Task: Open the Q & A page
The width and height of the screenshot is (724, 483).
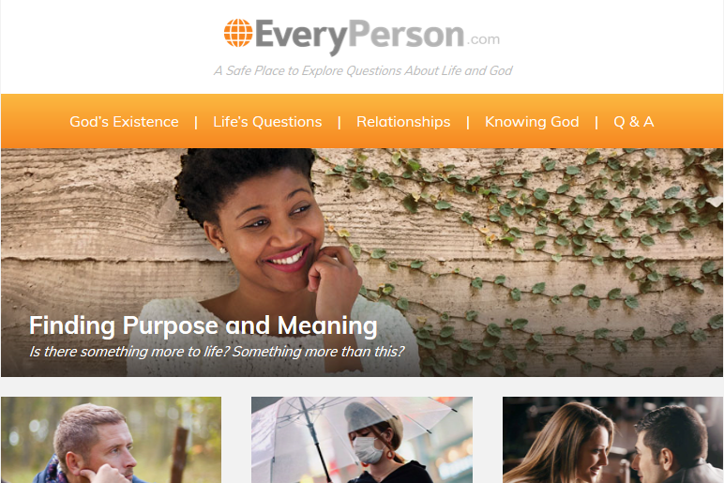Action: tap(634, 121)
